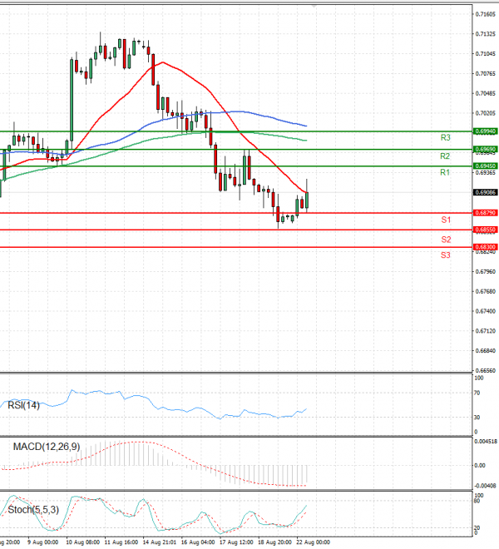This screenshot has height=549, width=499.
Task: Select the green 0.69940 price tag
Action: [x=486, y=131]
